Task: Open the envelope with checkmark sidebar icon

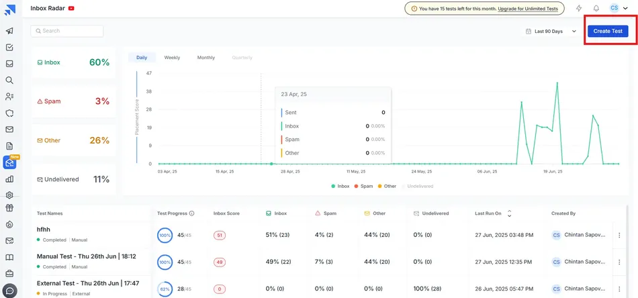Action: click(9, 241)
